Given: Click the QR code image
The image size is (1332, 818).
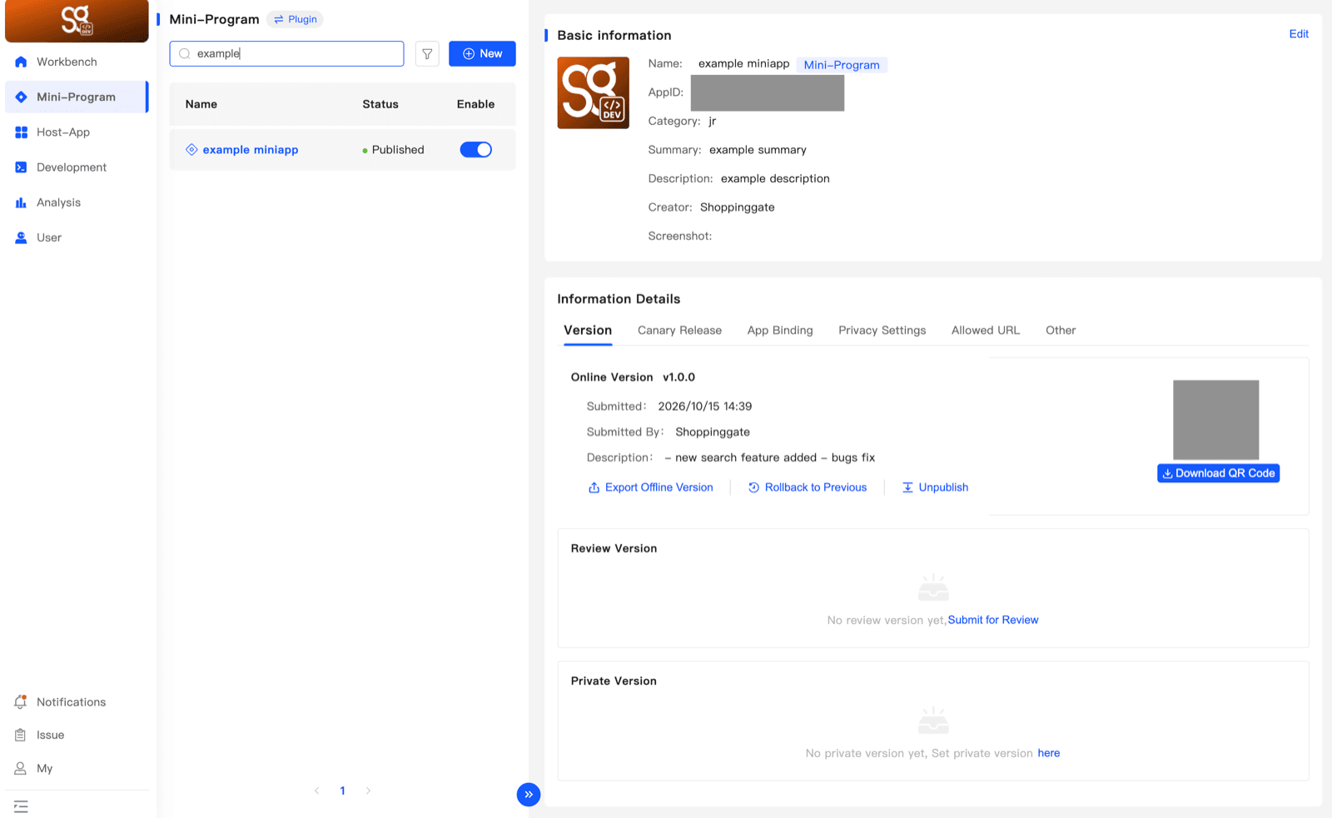Looking at the screenshot, I should tap(1215, 420).
